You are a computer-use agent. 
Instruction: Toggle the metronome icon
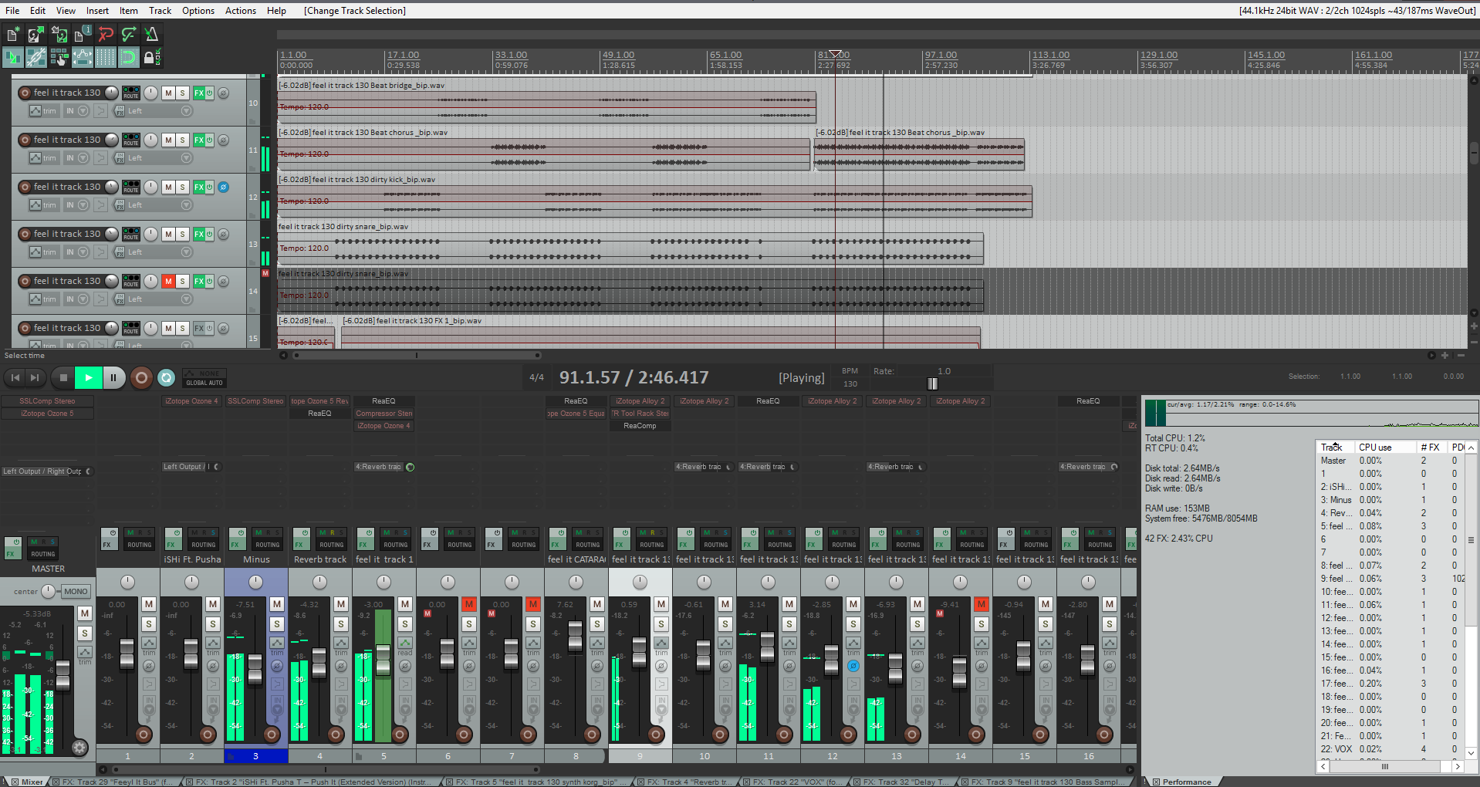(152, 34)
